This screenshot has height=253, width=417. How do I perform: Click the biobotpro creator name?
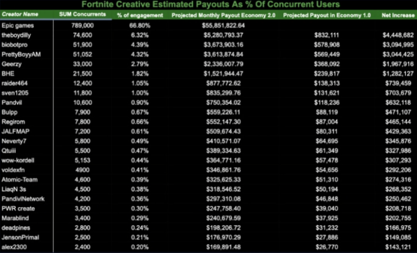(14, 45)
